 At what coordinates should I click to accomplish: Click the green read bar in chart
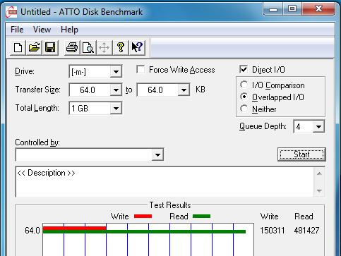144,232
